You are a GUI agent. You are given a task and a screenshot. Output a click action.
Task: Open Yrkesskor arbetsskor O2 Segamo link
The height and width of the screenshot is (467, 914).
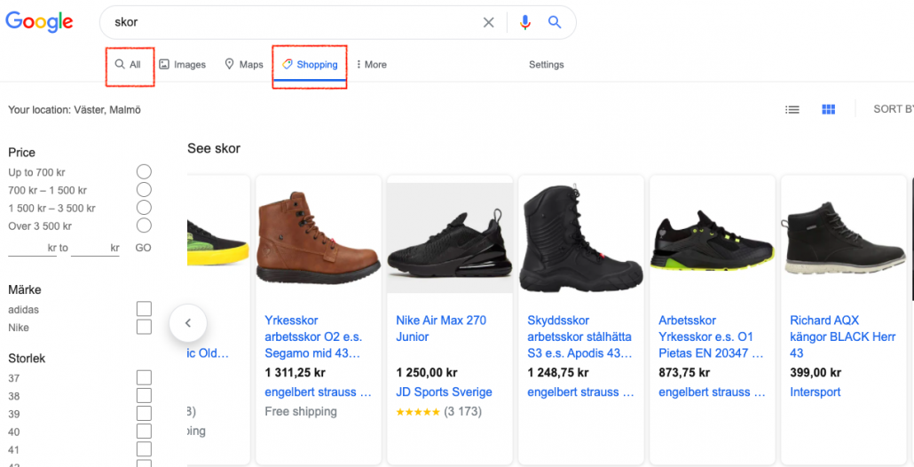(313, 337)
